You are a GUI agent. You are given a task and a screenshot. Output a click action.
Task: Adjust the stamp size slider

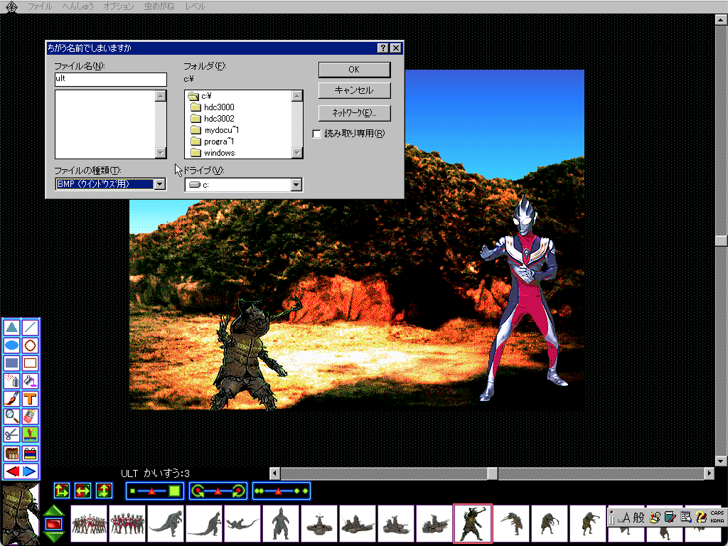tap(154, 491)
